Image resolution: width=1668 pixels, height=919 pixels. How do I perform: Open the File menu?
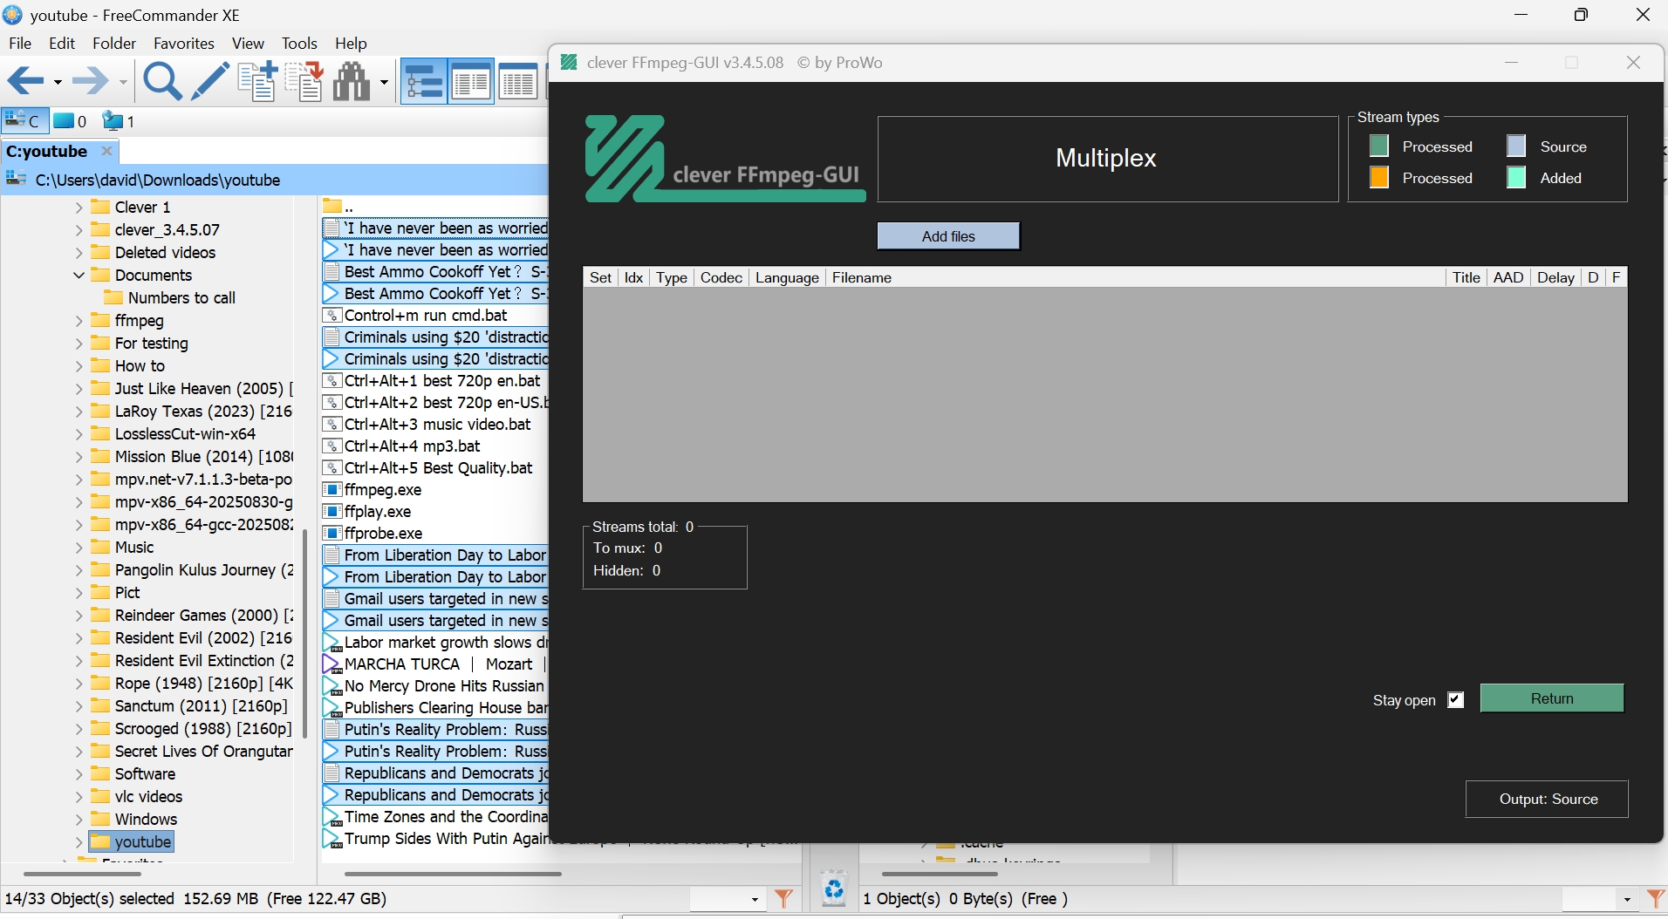click(19, 43)
